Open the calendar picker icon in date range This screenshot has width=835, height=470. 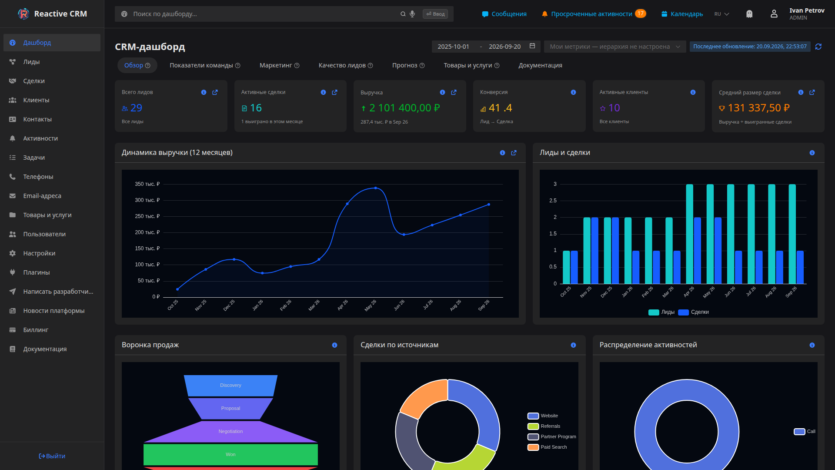(x=532, y=46)
